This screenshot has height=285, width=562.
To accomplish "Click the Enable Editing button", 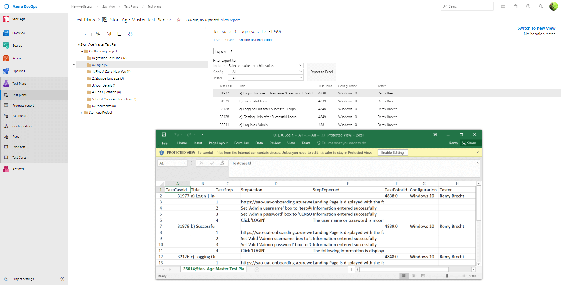I will coord(392,153).
